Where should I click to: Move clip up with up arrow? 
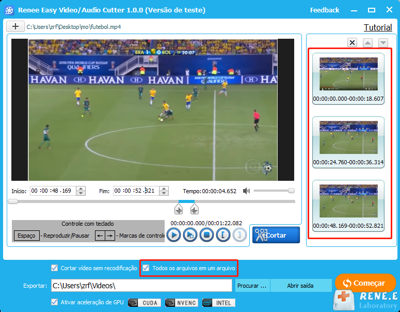point(367,42)
